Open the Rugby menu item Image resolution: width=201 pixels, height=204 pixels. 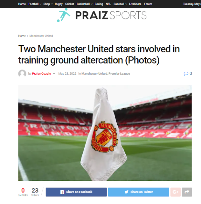[59, 4]
